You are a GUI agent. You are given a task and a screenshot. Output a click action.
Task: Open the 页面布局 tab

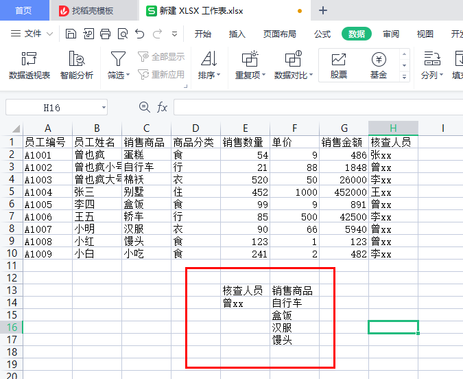click(x=280, y=34)
